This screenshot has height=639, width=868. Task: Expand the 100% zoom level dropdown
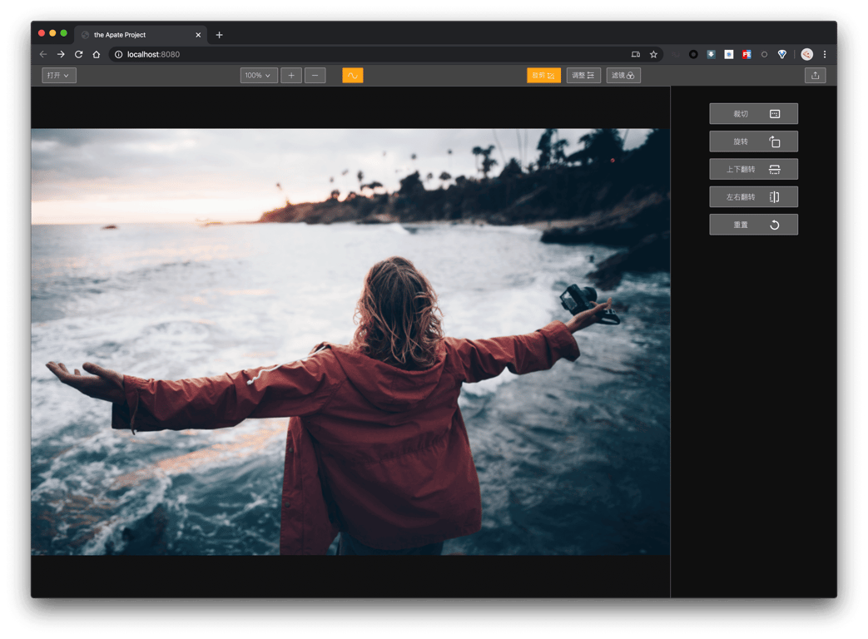coord(259,76)
